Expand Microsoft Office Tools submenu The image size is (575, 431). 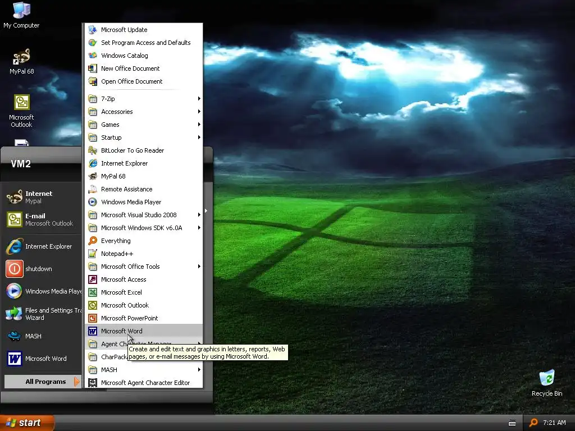pos(144,267)
